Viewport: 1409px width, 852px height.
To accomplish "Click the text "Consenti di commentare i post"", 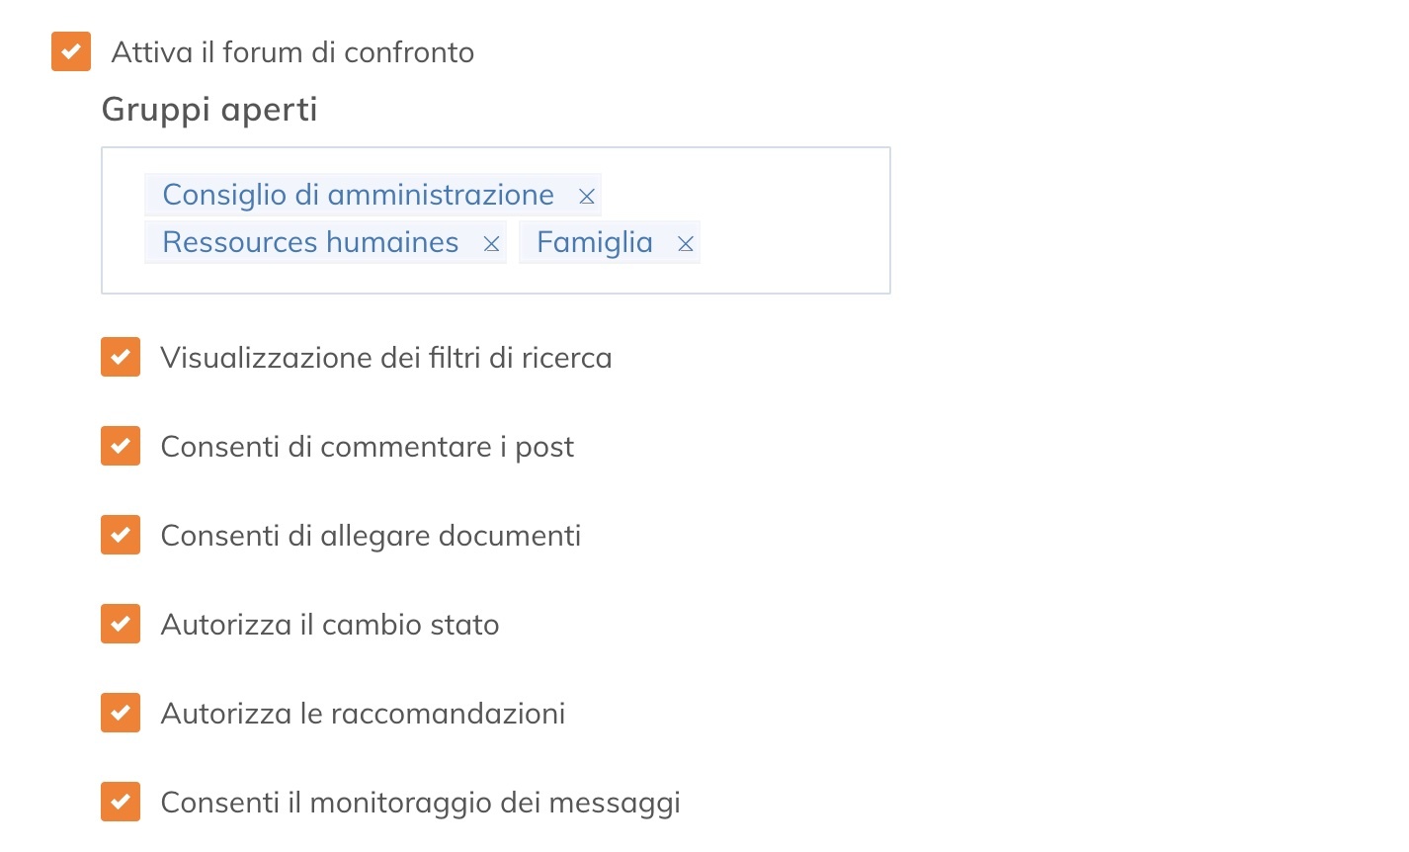I will pos(368,446).
